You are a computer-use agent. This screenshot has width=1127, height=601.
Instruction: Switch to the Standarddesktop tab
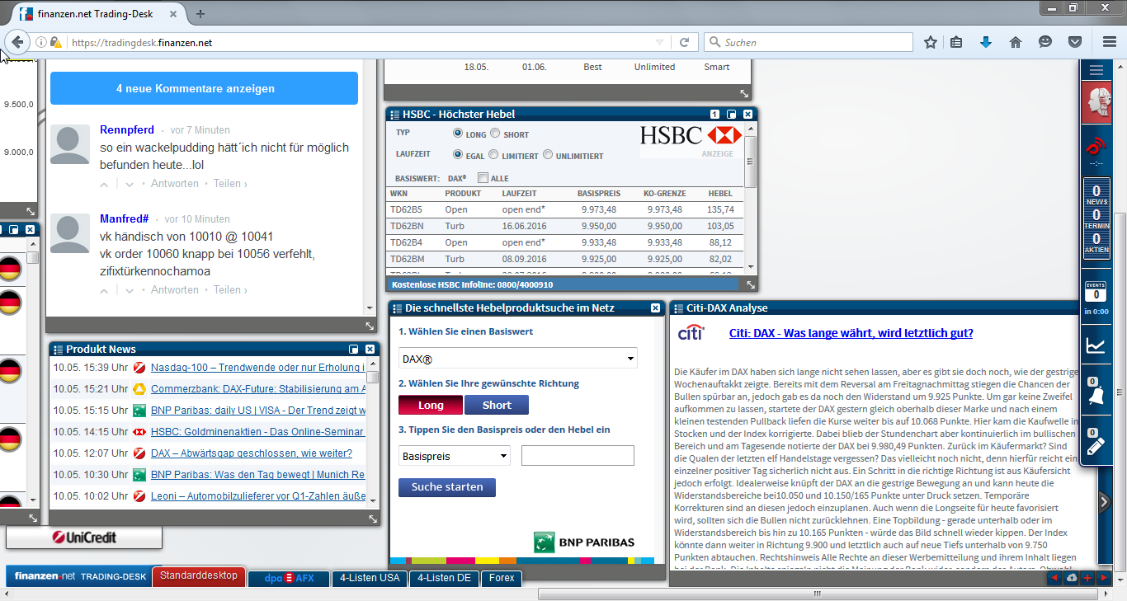tap(199, 576)
